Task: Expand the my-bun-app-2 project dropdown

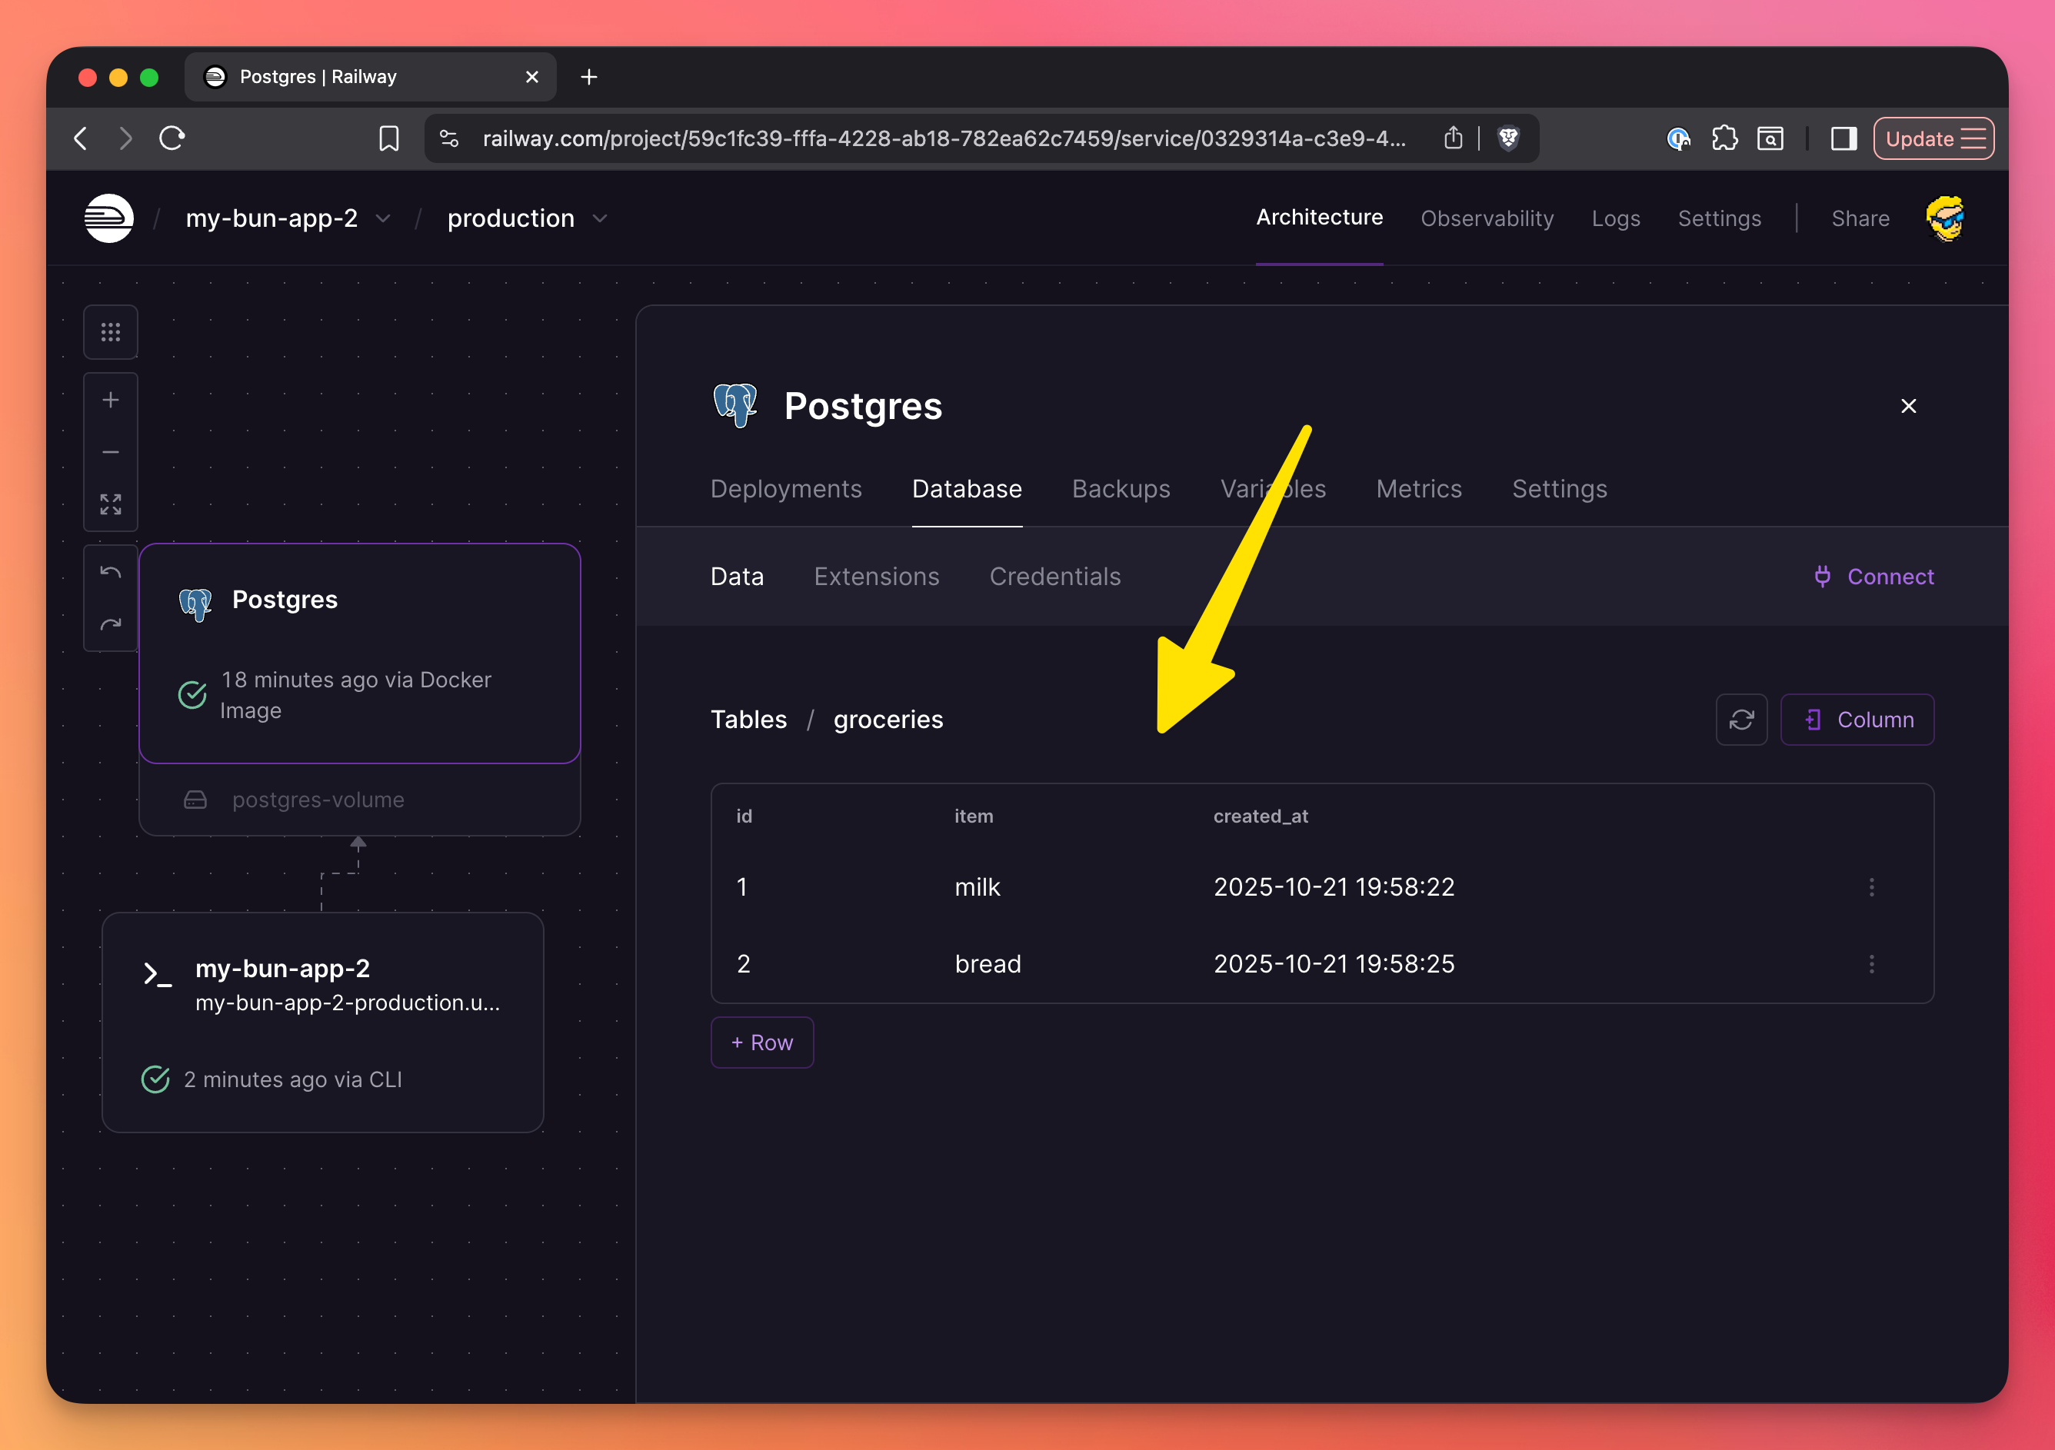Action: (x=383, y=218)
